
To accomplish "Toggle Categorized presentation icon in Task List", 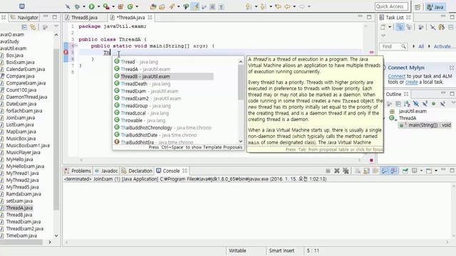I will pyautogui.click(x=400, y=27).
